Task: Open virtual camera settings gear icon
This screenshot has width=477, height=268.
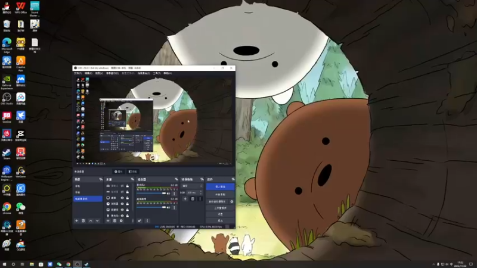Action: [x=232, y=201]
